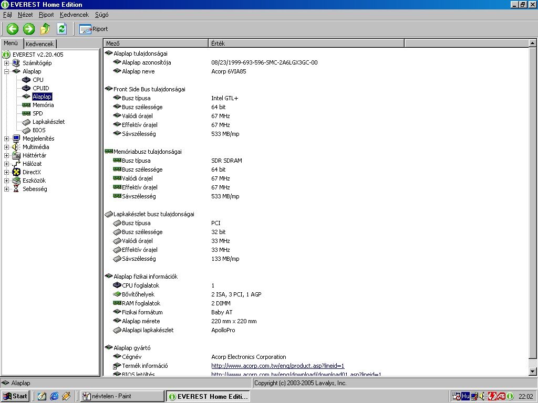Click the DirectX yellow X icon
The width and height of the screenshot is (538, 403).
(x=16, y=172)
